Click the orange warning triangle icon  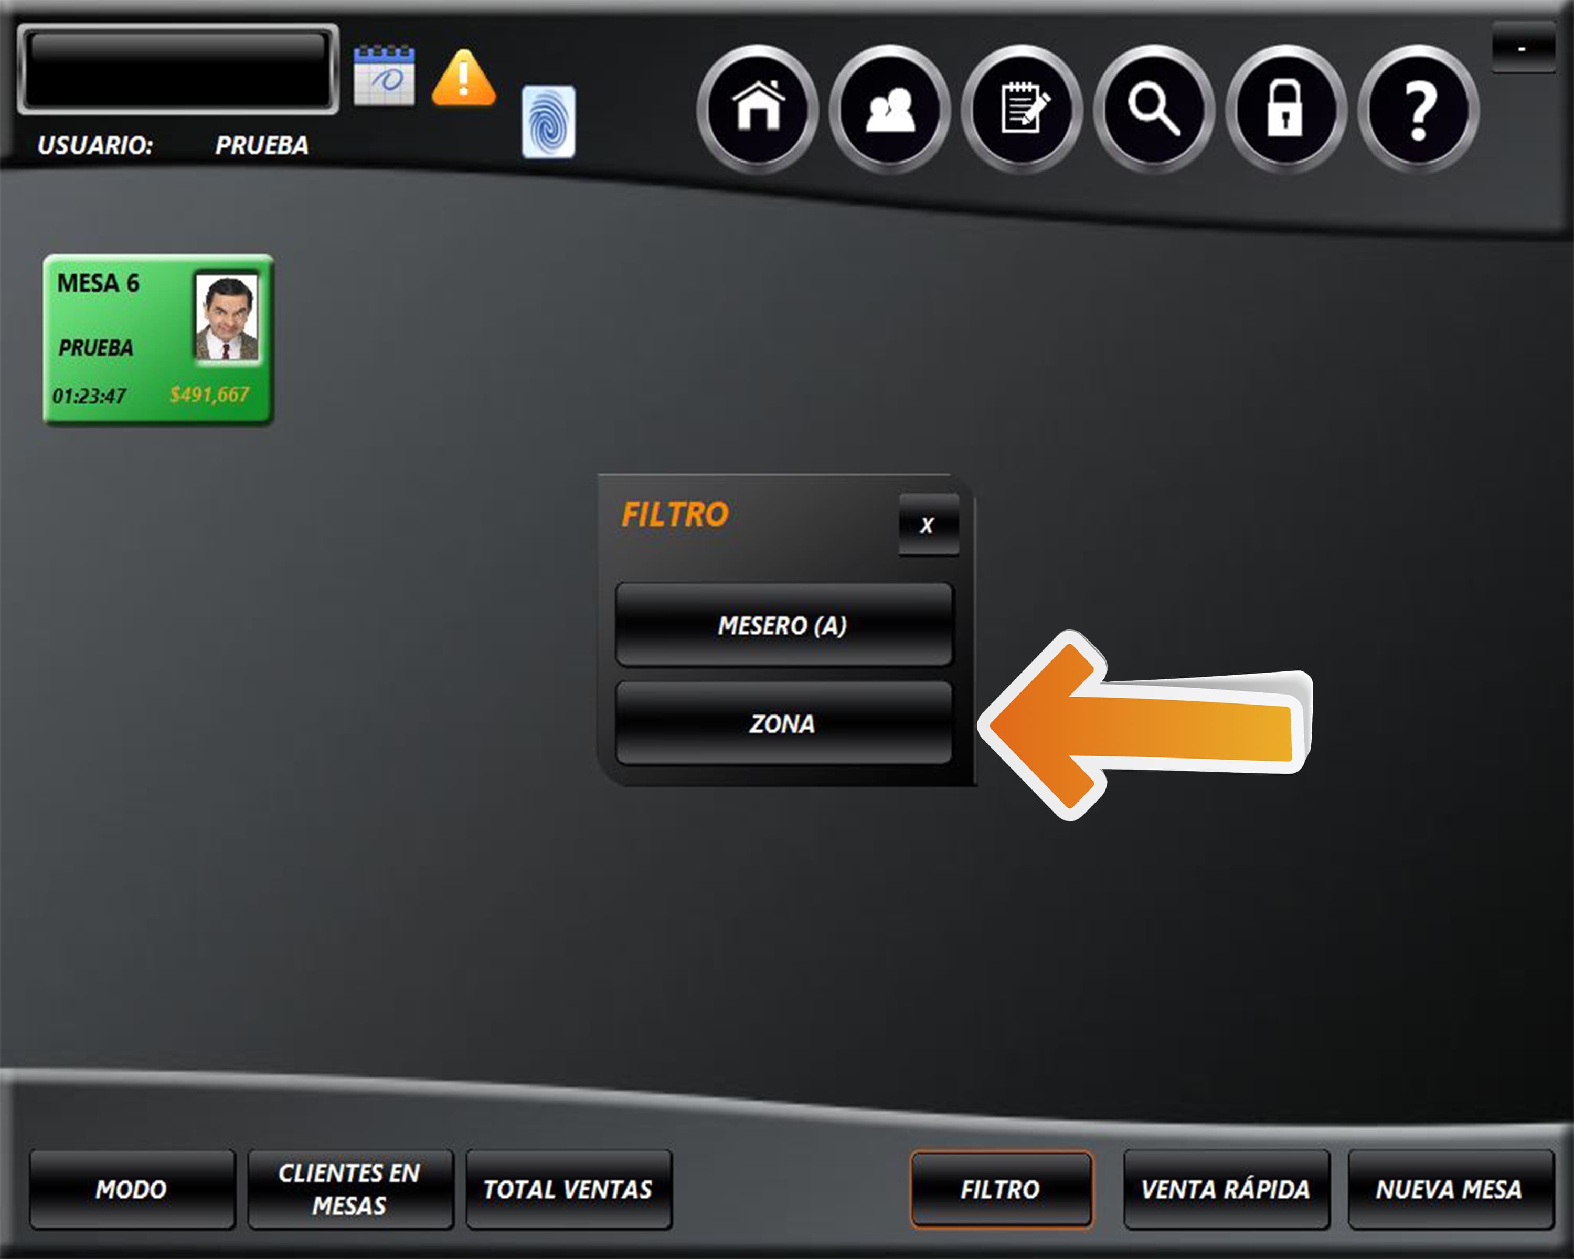(464, 78)
